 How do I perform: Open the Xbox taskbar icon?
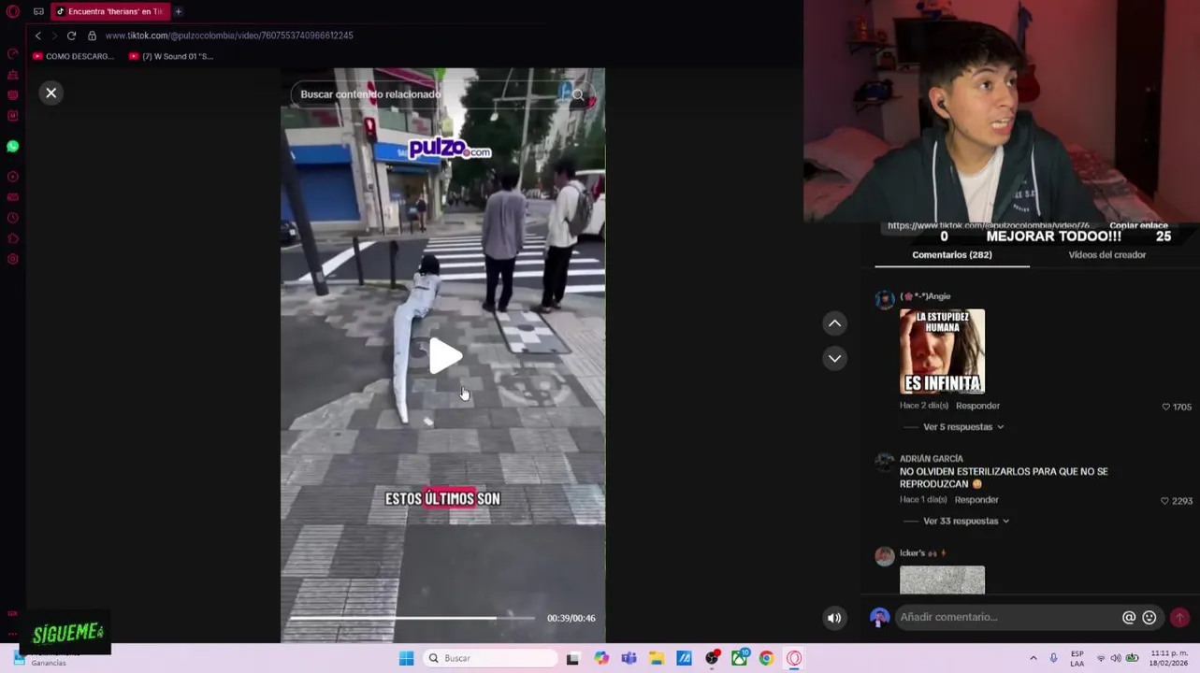coord(739,658)
